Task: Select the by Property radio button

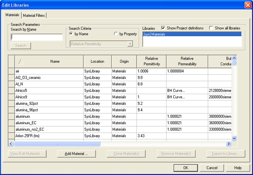Action: point(116,34)
